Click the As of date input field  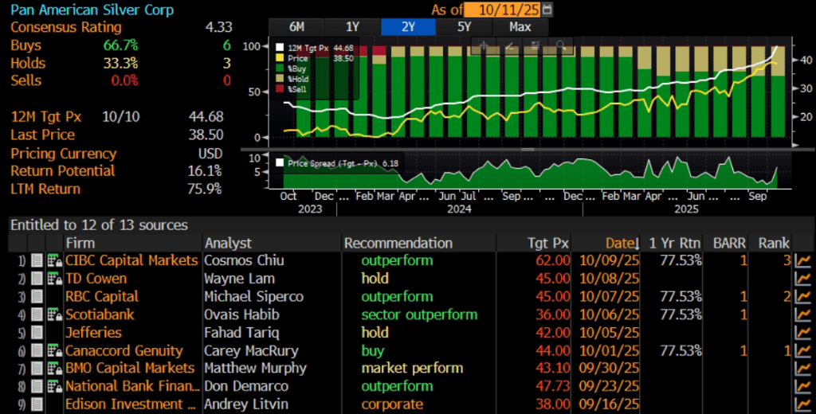point(502,10)
